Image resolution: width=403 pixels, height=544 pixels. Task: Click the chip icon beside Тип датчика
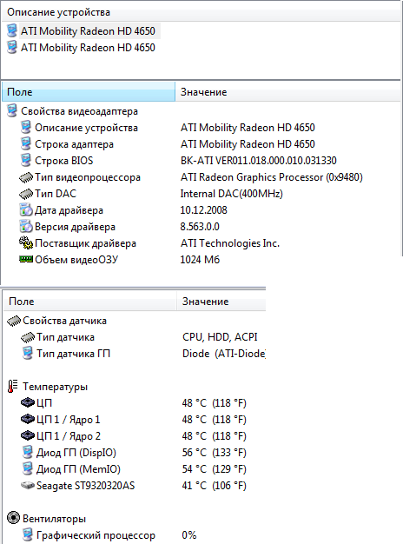point(28,337)
